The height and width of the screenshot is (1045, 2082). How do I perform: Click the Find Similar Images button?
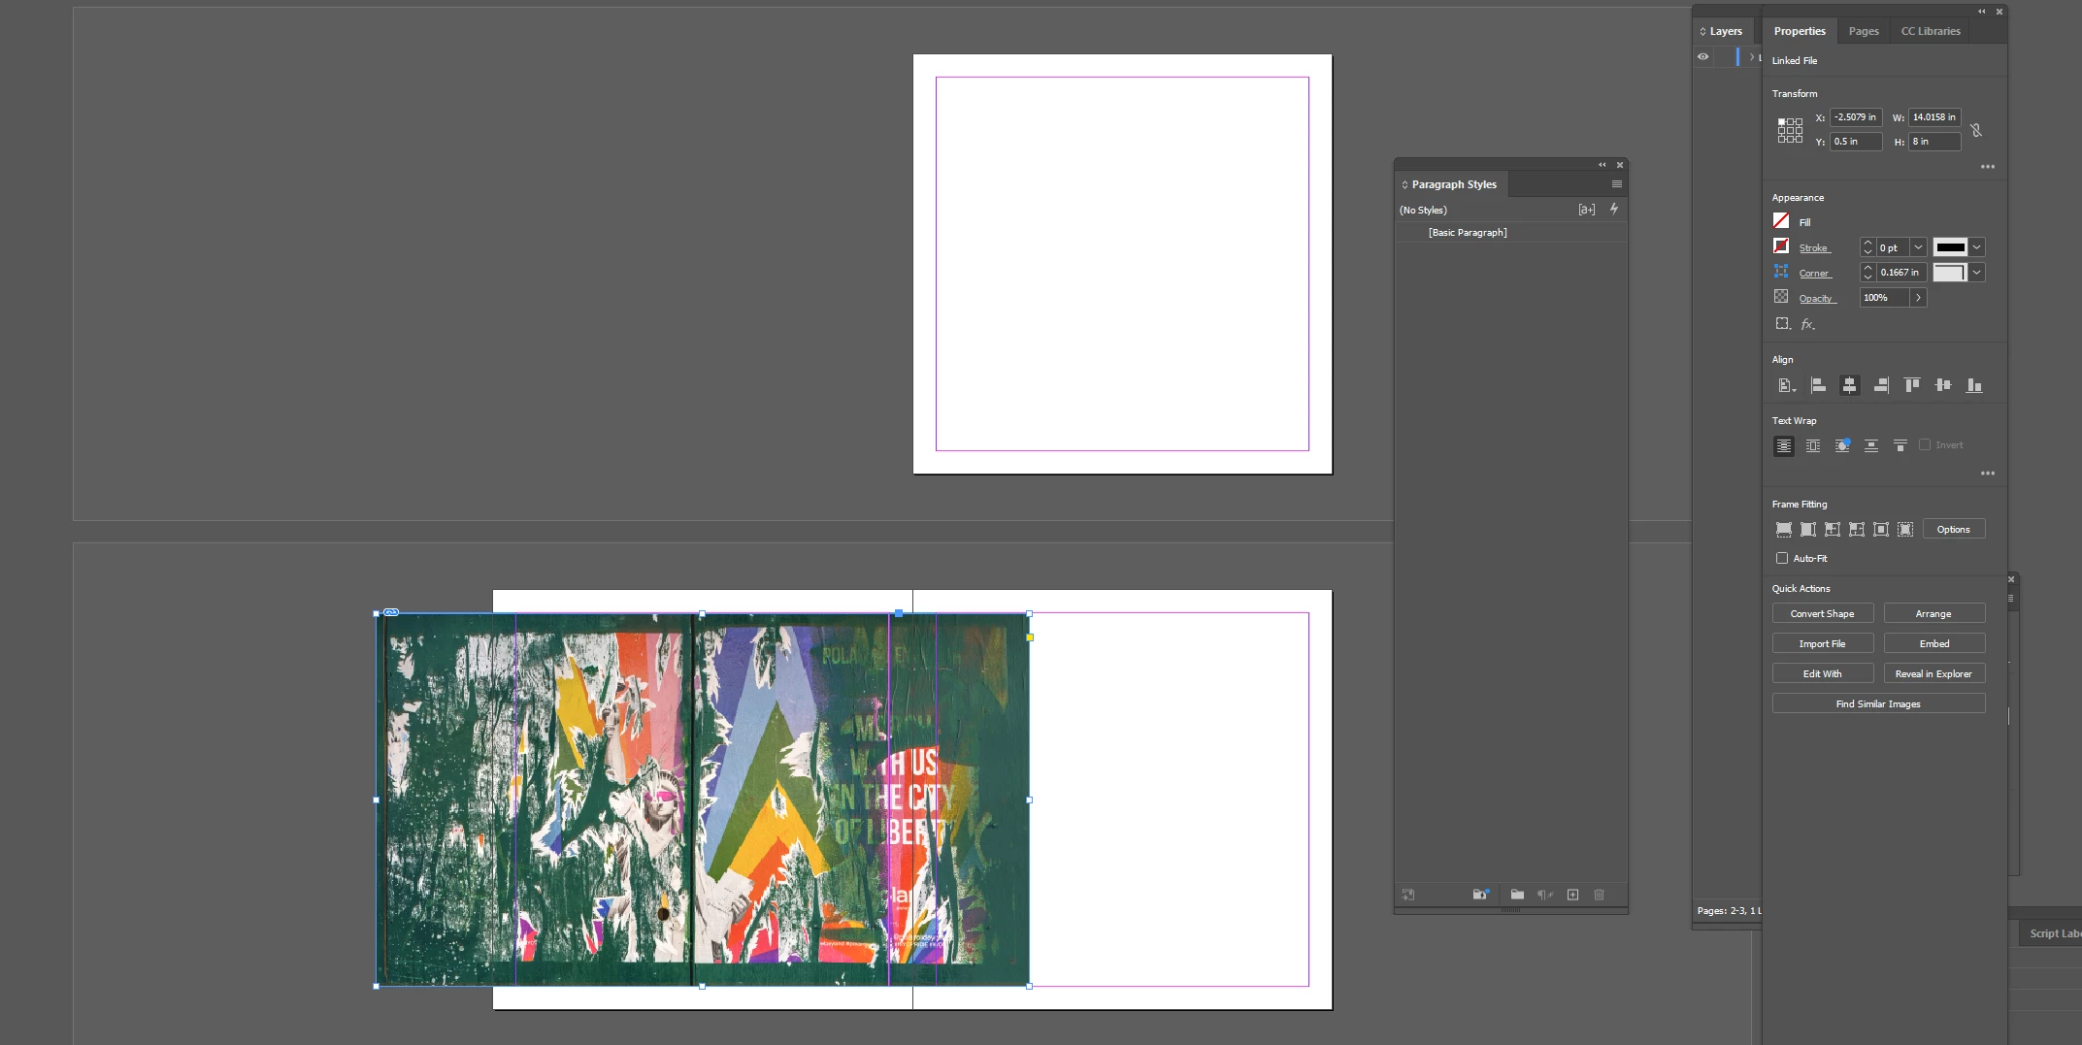coord(1878,703)
